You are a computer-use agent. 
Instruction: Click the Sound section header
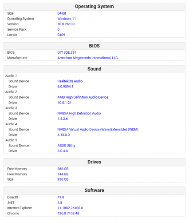[94, 69]
